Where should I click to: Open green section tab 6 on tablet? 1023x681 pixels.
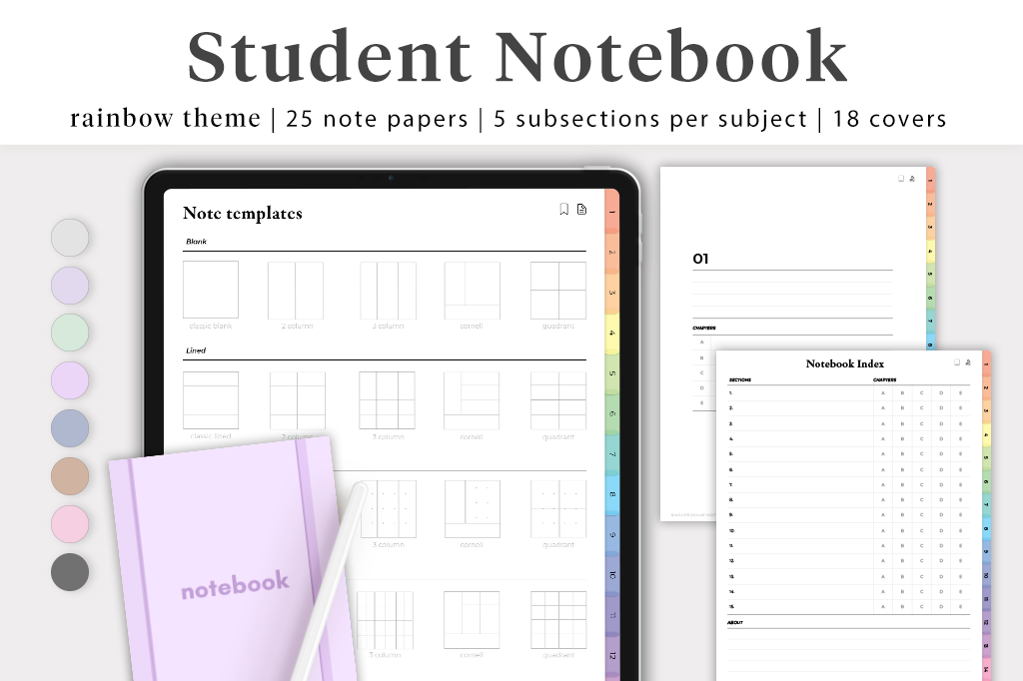tap(612, 414)
